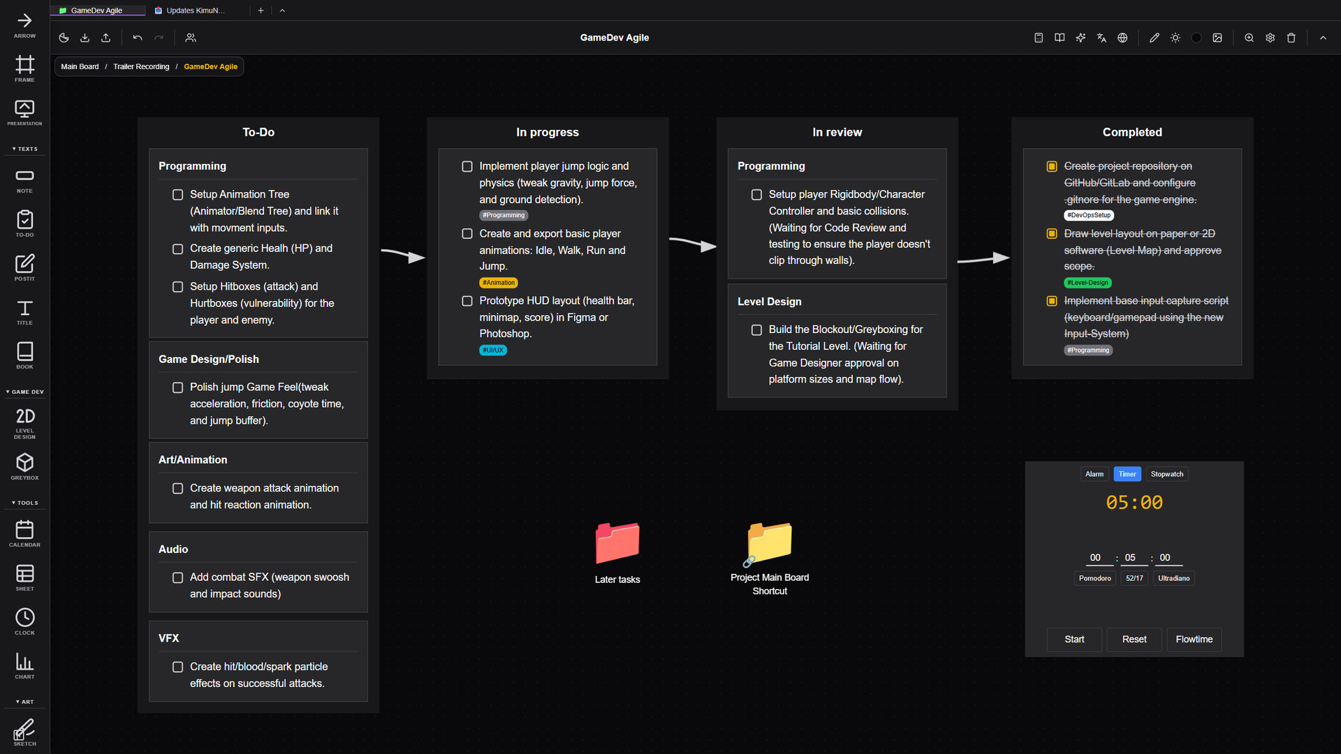
Task: Click the download/import icon in top toolbar
Action: (85, 38)
